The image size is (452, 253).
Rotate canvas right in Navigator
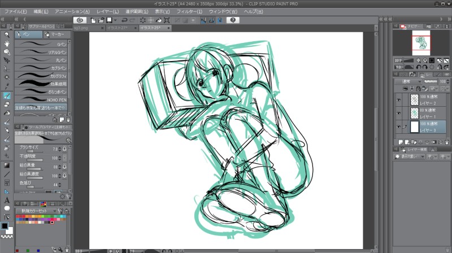tap(425, 67)
